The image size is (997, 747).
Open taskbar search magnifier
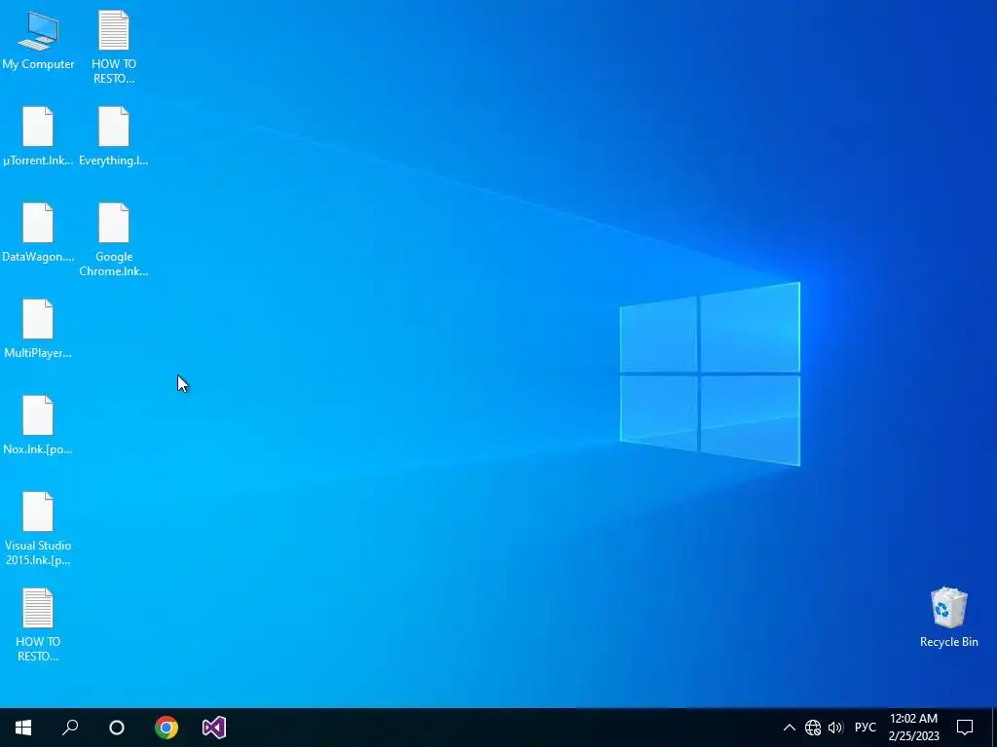(x=70, y=728)
